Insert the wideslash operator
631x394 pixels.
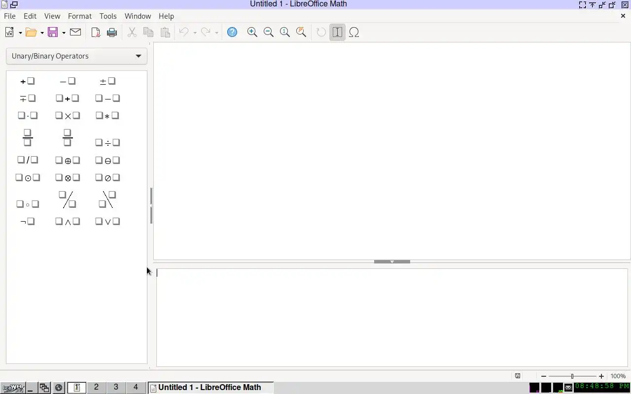point(68,199)
